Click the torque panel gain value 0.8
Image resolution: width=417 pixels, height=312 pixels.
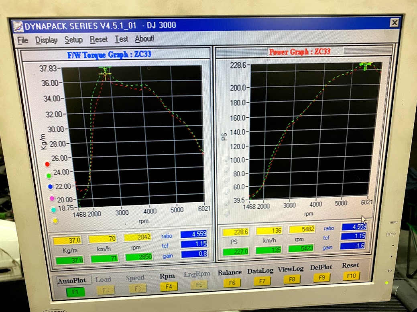[x=194, y=254]
